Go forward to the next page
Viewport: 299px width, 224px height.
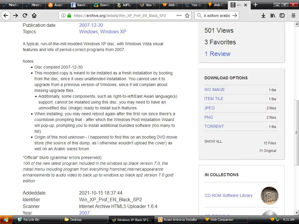[x=15, y=15]
